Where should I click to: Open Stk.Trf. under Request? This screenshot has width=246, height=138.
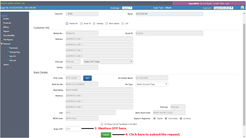(x=13, y=56)
